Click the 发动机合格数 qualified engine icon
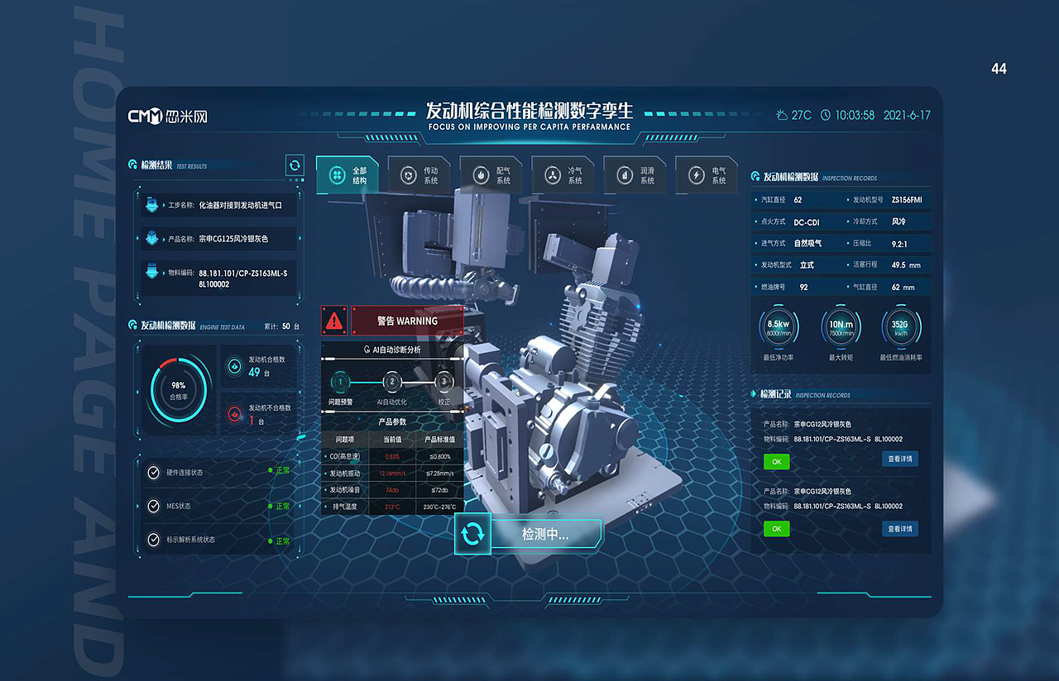 point(234,366)
